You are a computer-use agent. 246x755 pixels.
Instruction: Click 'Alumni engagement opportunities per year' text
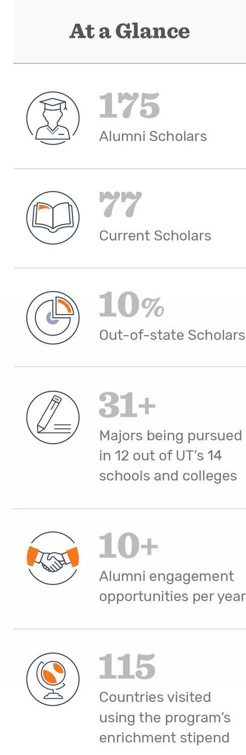[172, 586]
